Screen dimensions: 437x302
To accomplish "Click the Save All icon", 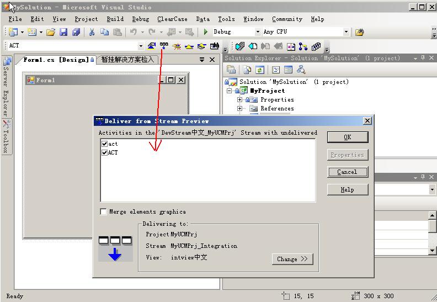I will pos(76,32).
